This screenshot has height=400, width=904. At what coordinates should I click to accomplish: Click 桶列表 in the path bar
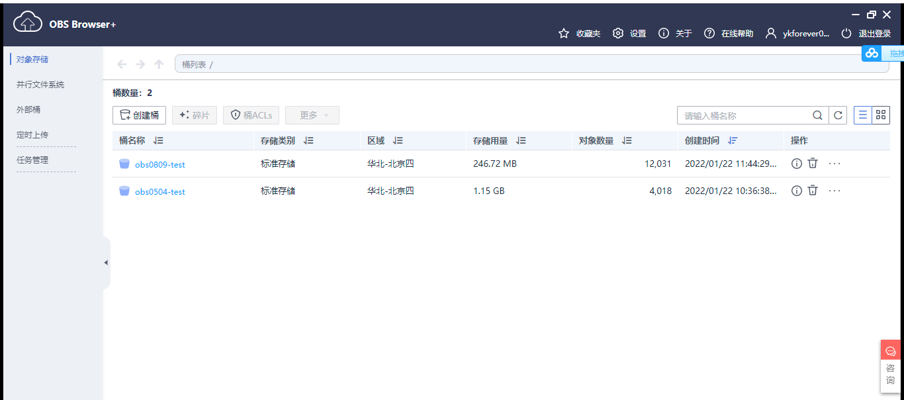(x=194, y=65)
